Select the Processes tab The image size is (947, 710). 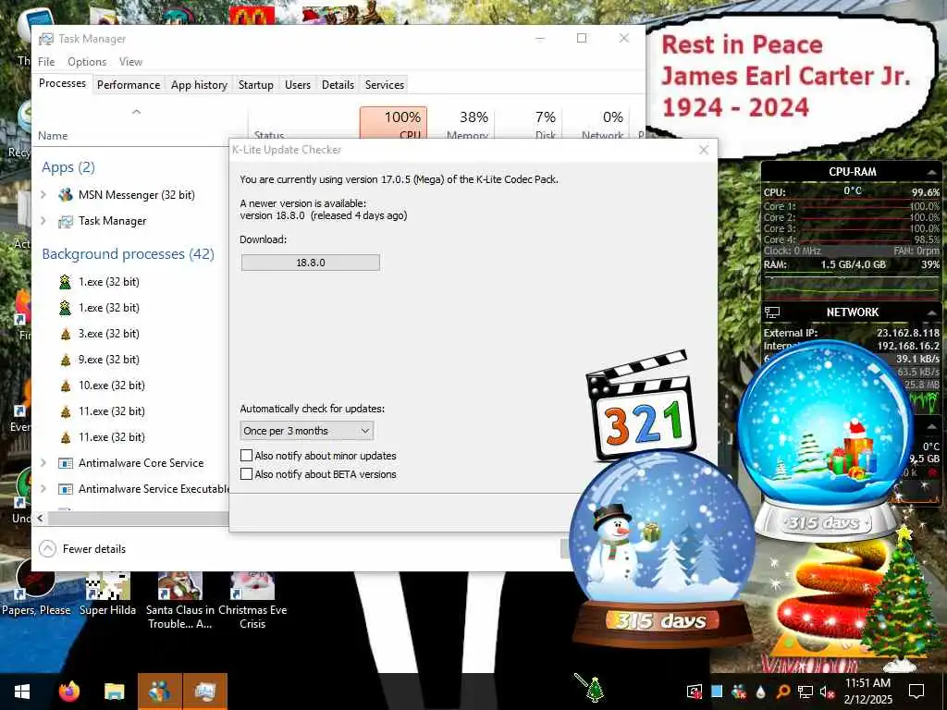62,83
